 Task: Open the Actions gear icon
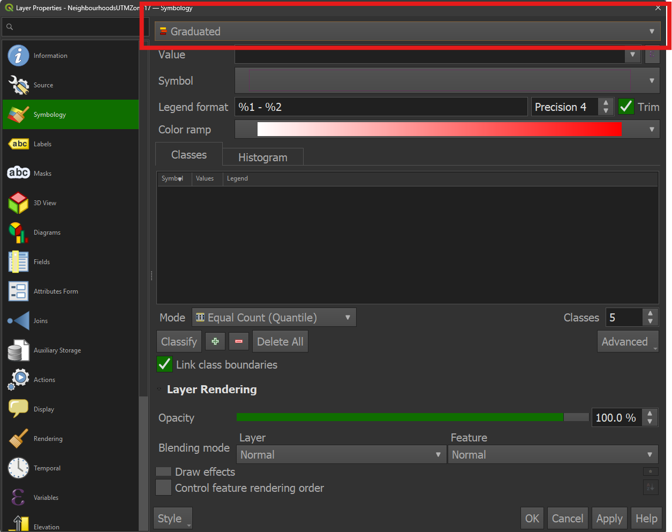point(18,379)
